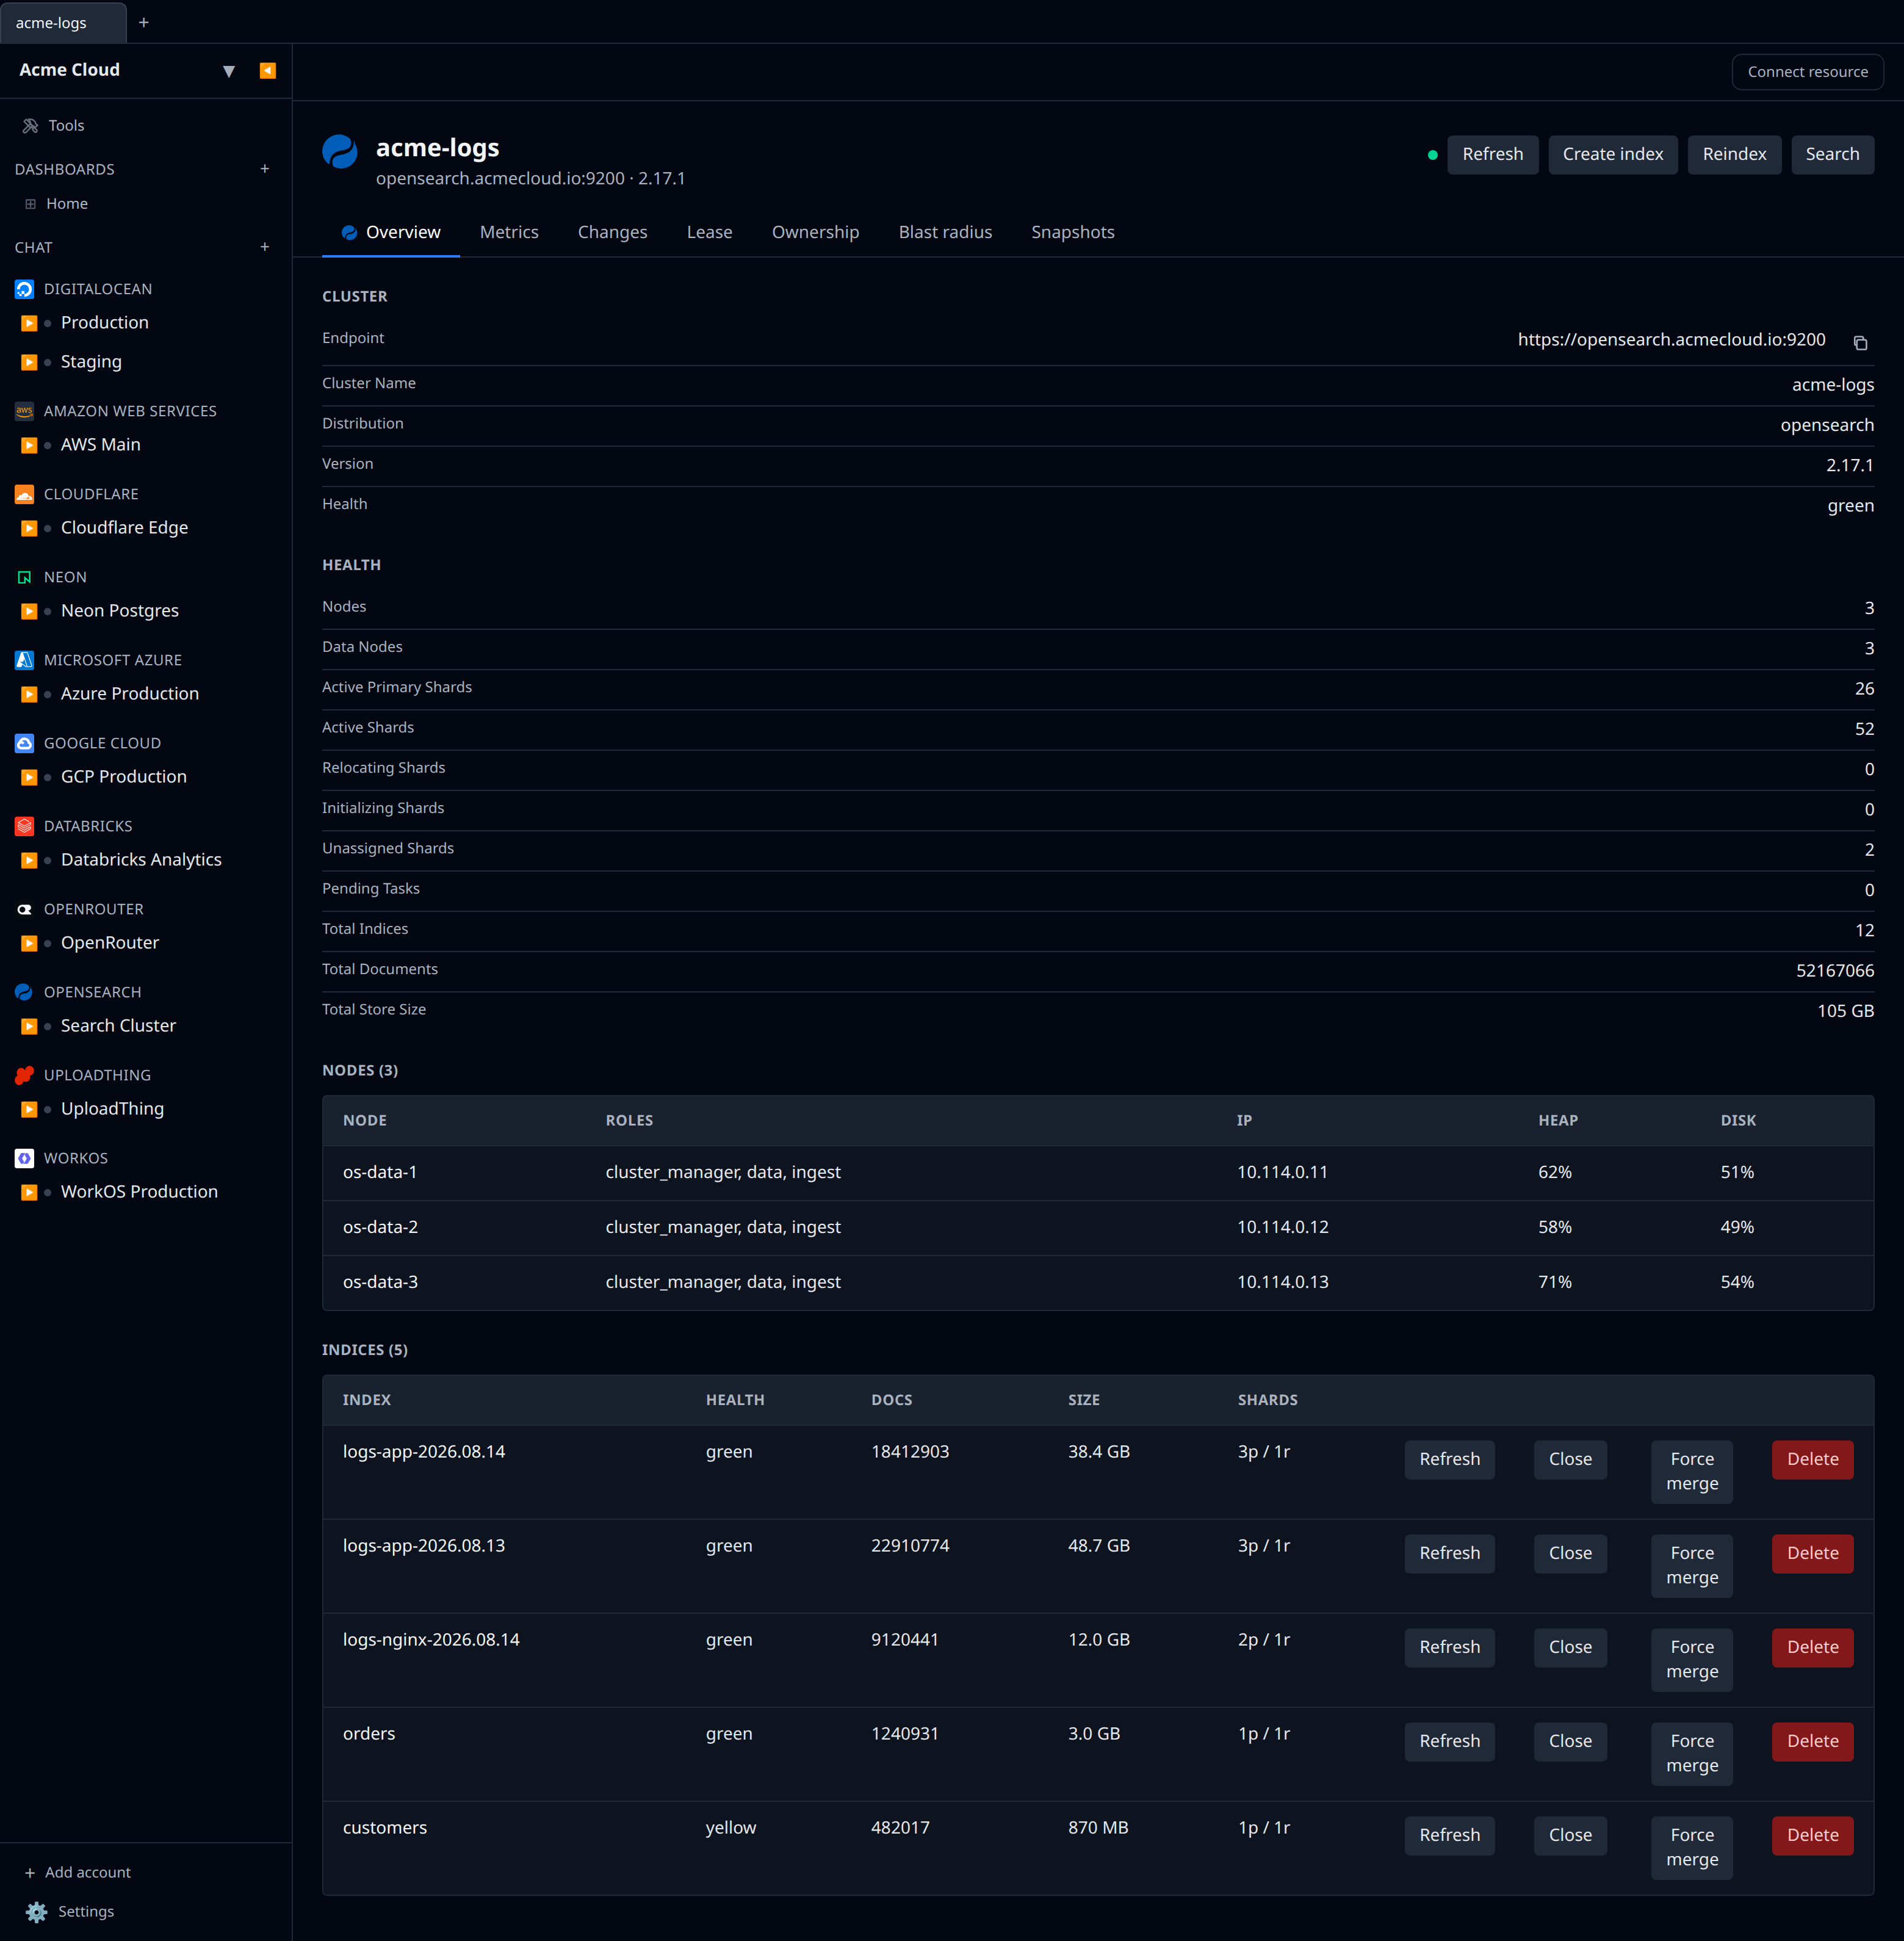
Task: Force merge the logs-nginx-2026.08.14 index
Action: pyautogui.click(x=1692, y=1659)
